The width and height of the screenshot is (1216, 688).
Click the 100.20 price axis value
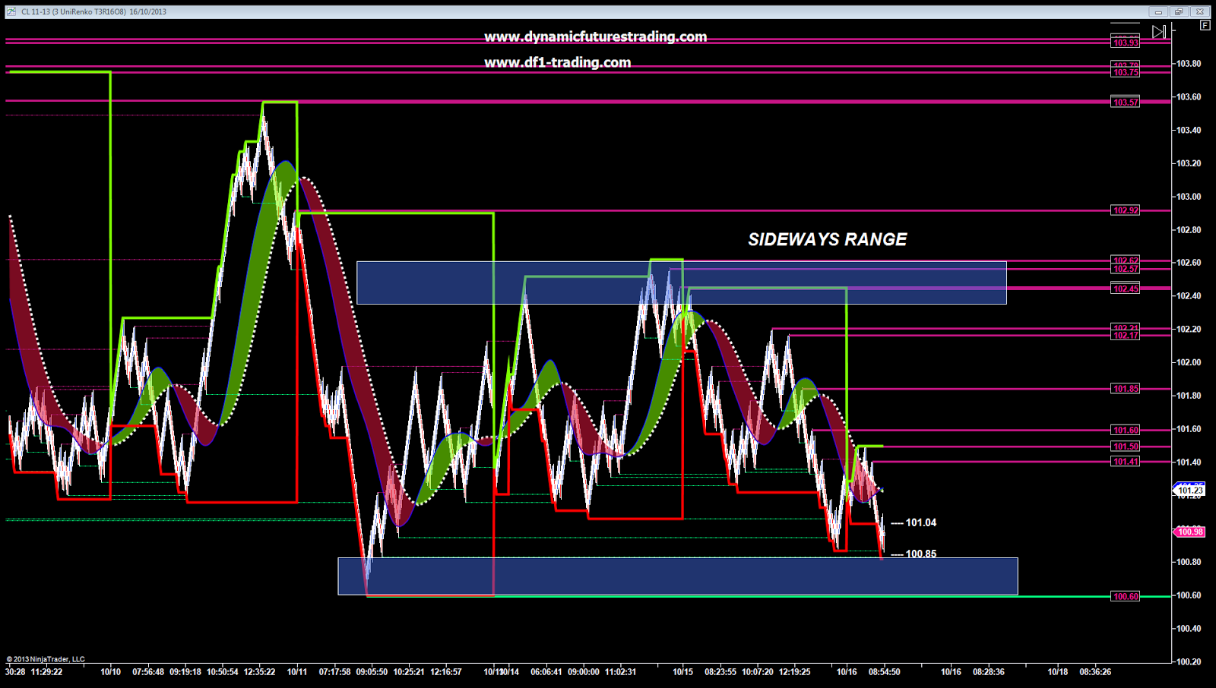[x=1189, y=662]
